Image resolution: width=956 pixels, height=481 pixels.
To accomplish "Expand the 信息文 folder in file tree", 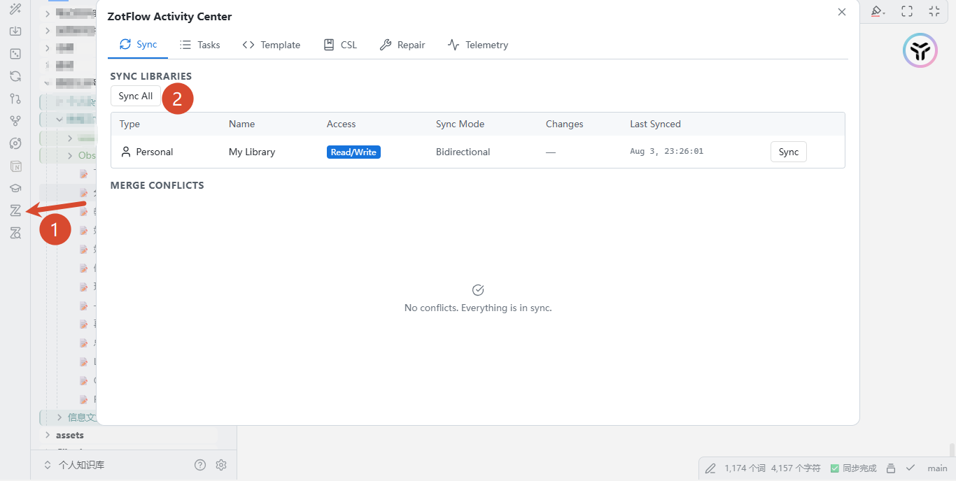I will [59, 417].
